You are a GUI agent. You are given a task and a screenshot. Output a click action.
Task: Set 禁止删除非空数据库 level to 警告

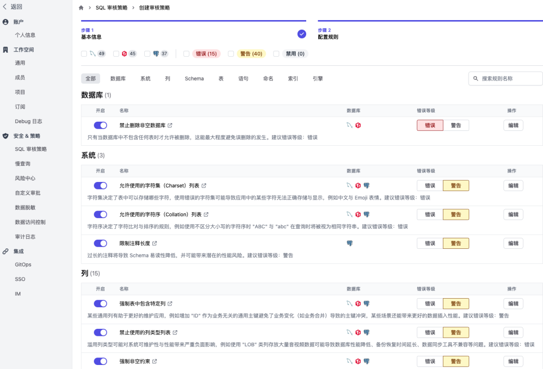[x=456, y=125]
